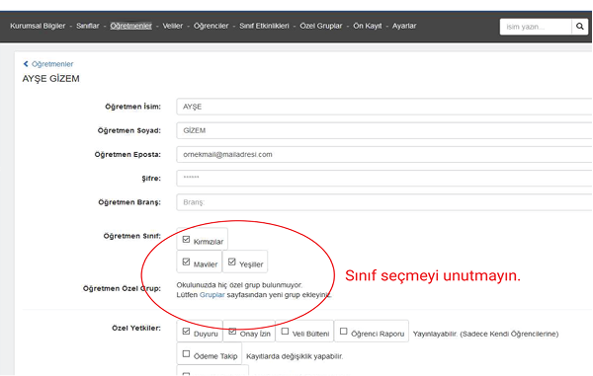Open Öğretmenler menu item
593x376 pixels.
coord(130,26)
